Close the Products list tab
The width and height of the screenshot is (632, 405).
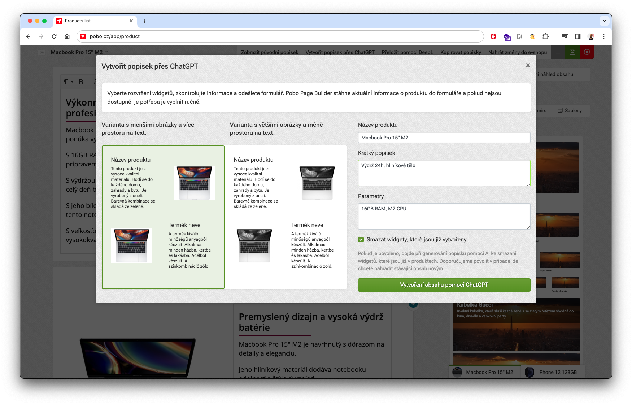coord(131,21)
